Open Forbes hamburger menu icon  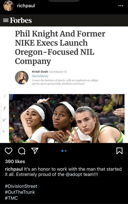click(6, 20)
